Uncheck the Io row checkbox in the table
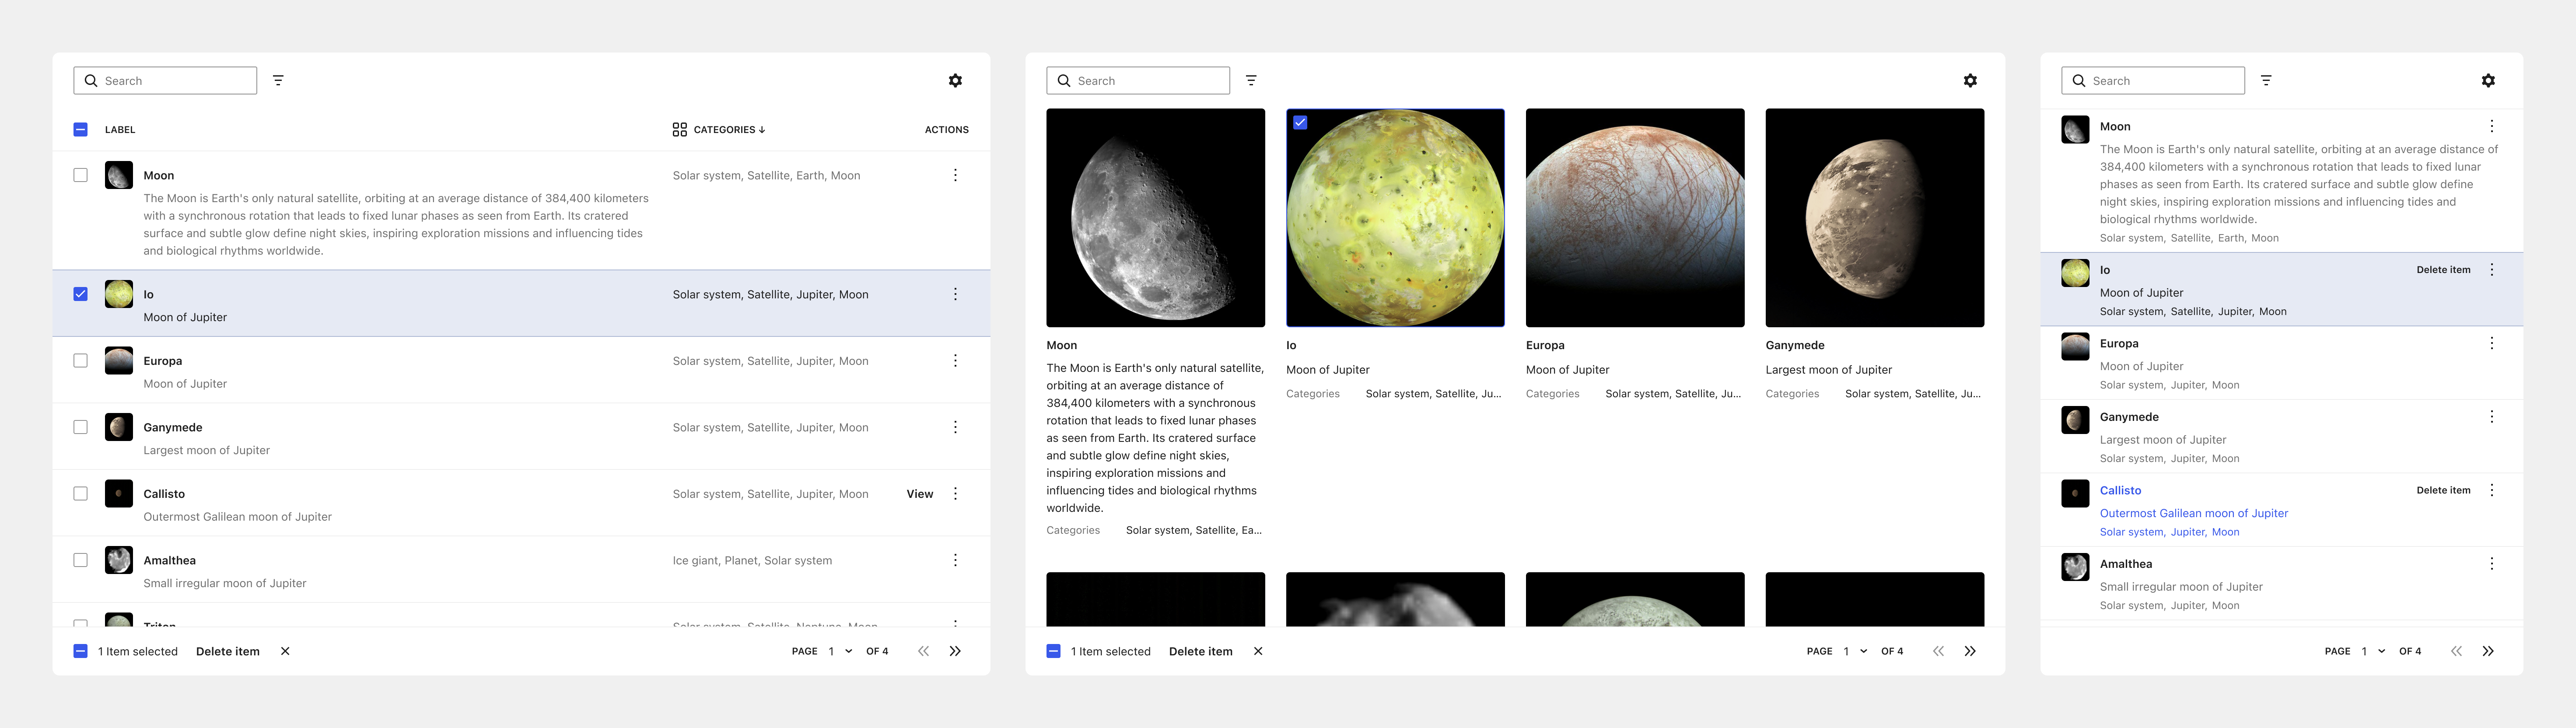The image size is (2576, 728). click(81, 294)
